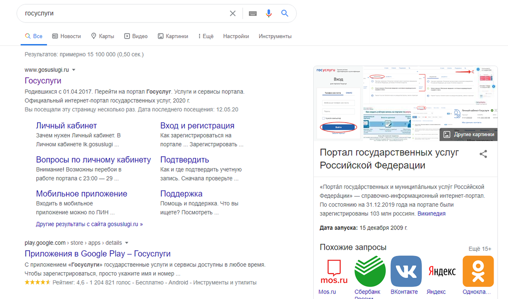Click Ещё 15+ related searches link
The width and height of the screenshot is (508, 299).
(x=480, y=249)
